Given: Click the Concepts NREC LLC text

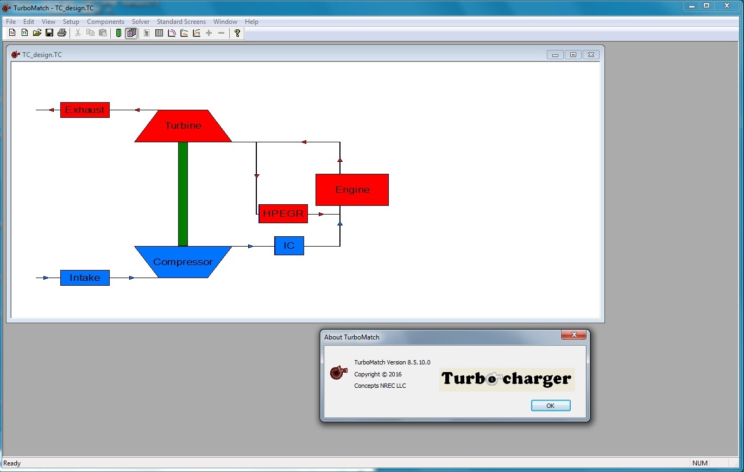Looking at the screenshot, I should coord(380,386).
